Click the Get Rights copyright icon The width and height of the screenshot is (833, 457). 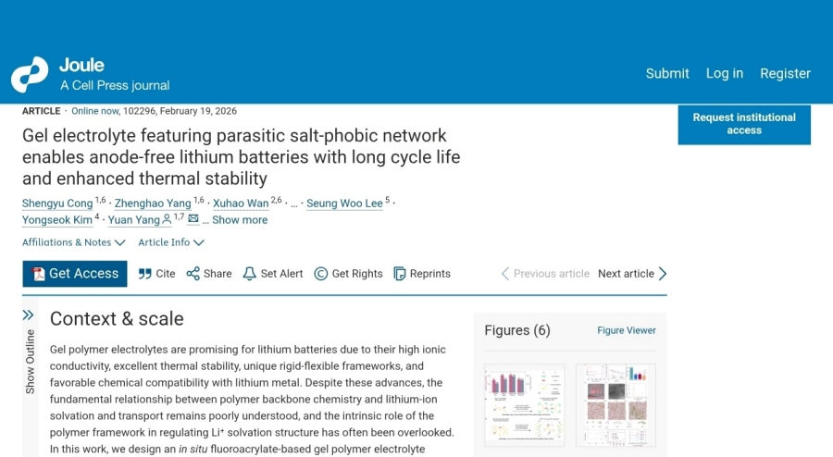(321, 274)
